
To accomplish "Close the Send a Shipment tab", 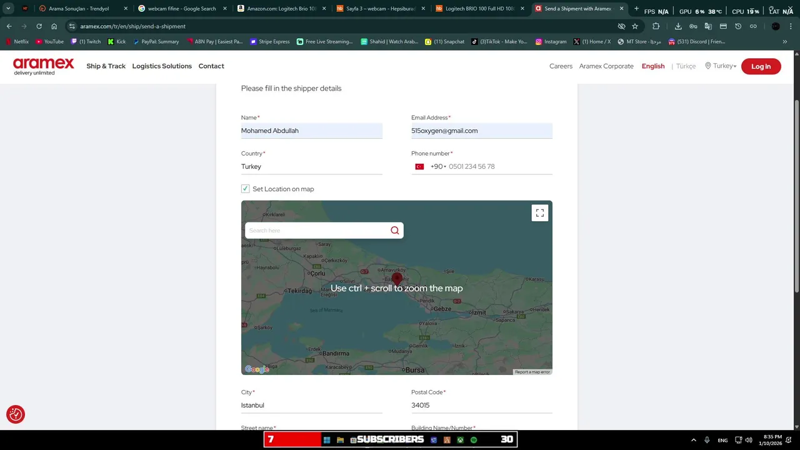I will (x=621, y=9).
